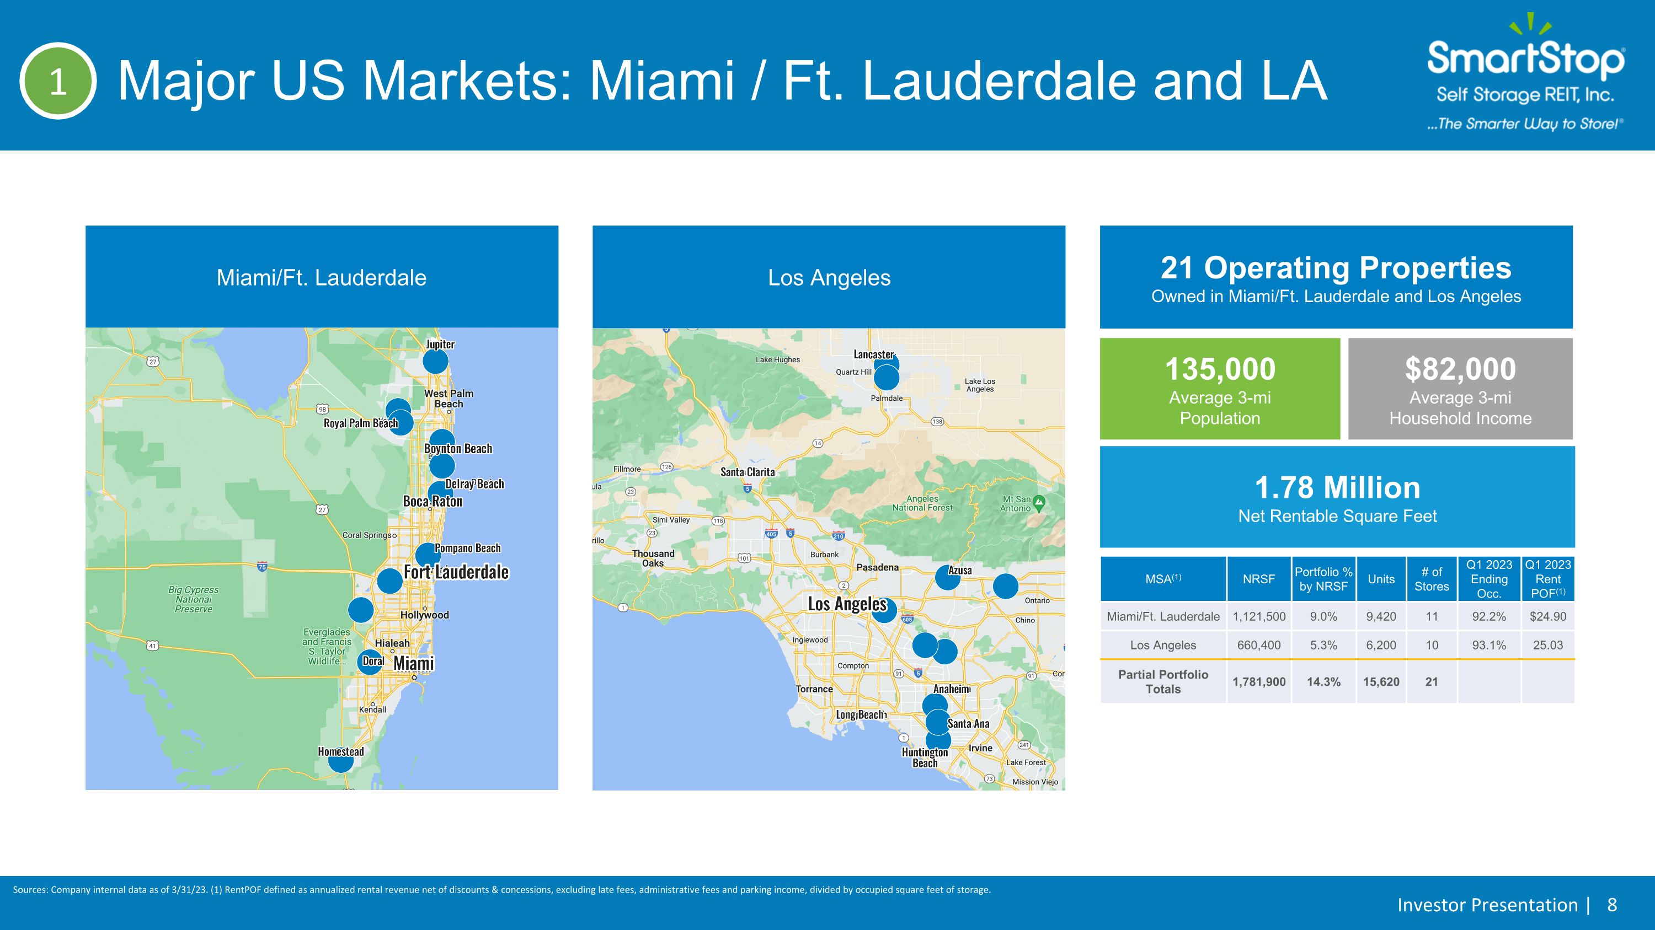Click the green 135,000 Average Population tile
Screen dimensions: 1655x930
[1220, 389]
